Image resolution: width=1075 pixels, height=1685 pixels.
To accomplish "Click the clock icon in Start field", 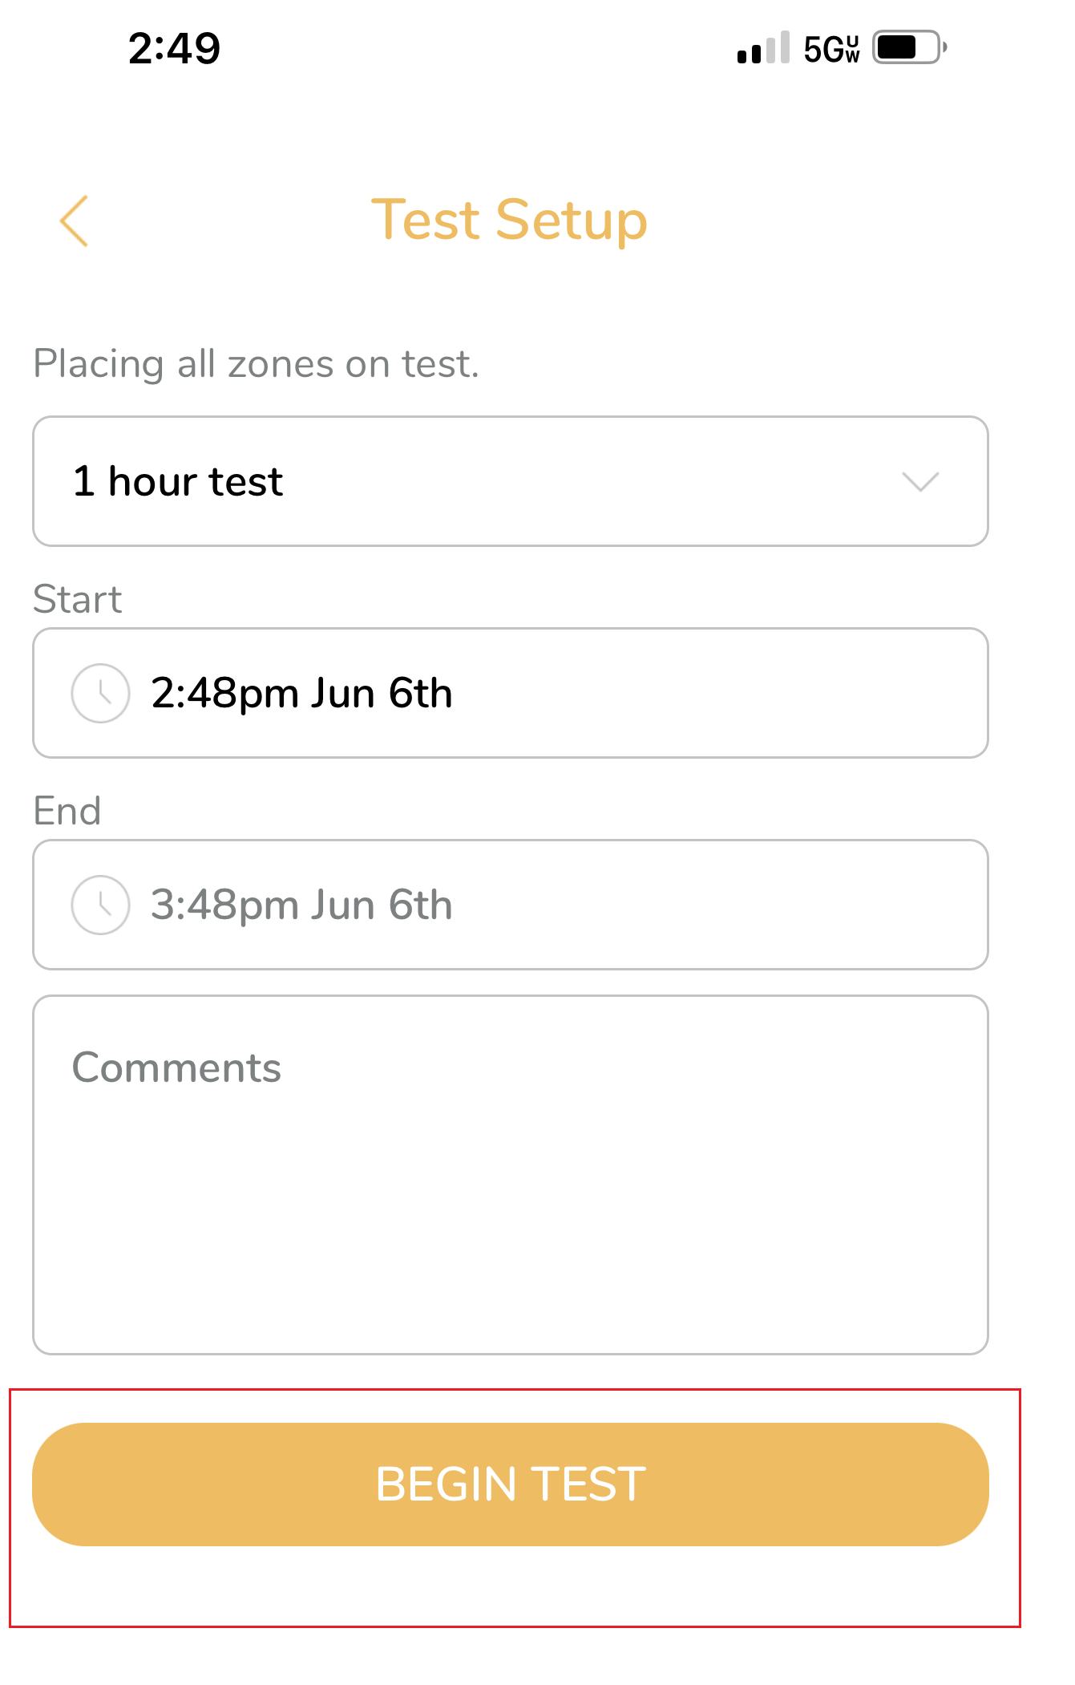I will point(100,693).
